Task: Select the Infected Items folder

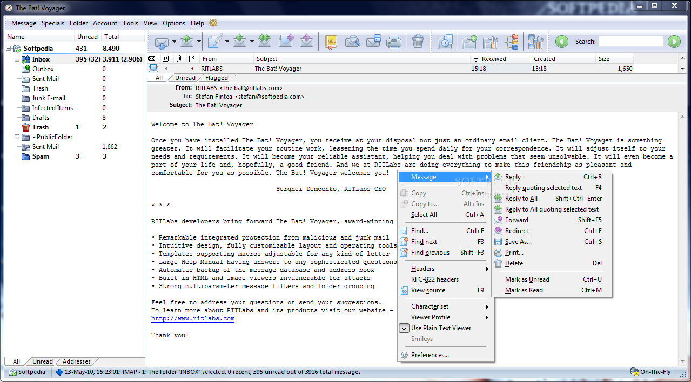Action: click(x=52, y=108)
